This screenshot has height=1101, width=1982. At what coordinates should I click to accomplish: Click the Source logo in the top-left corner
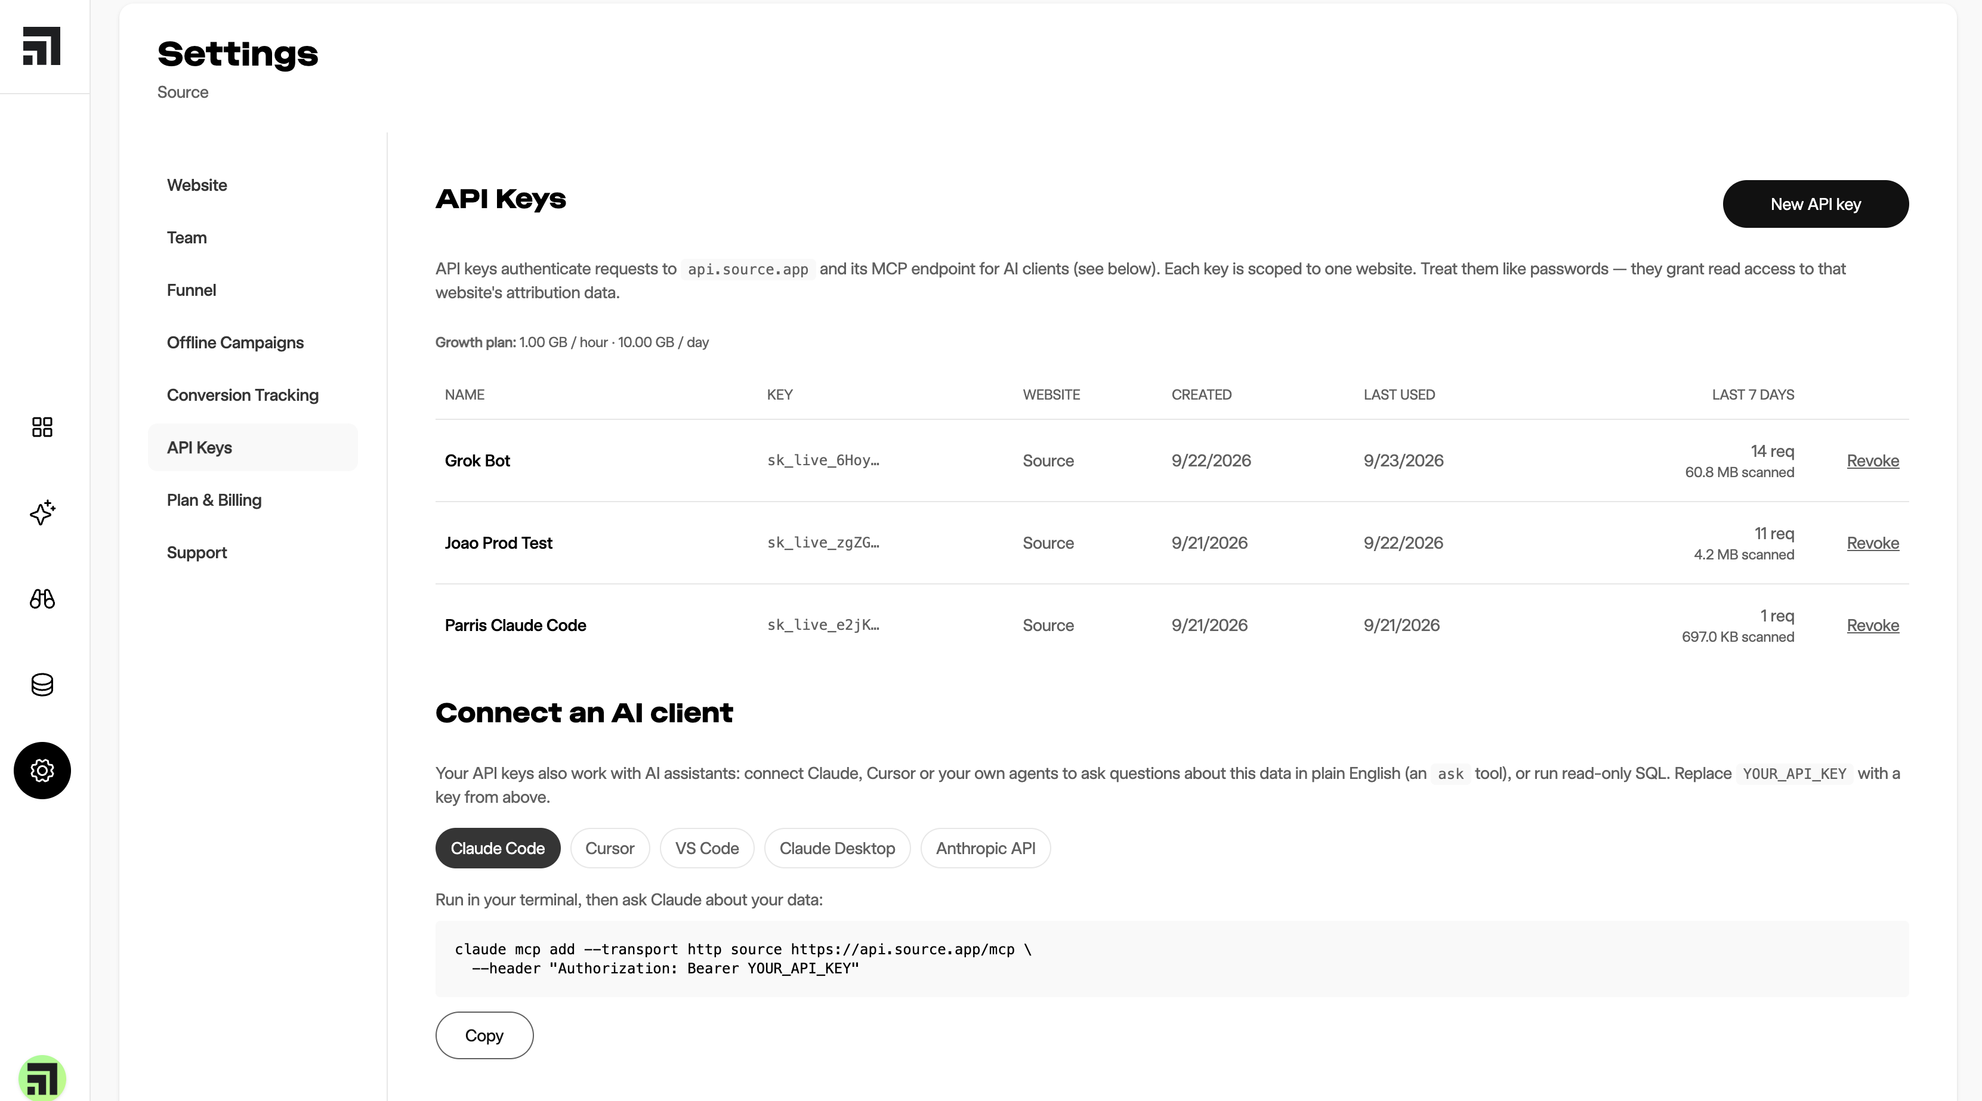(42, 46)
